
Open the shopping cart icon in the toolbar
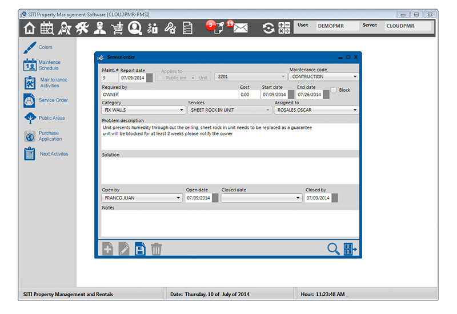click(x=117, y=28)
